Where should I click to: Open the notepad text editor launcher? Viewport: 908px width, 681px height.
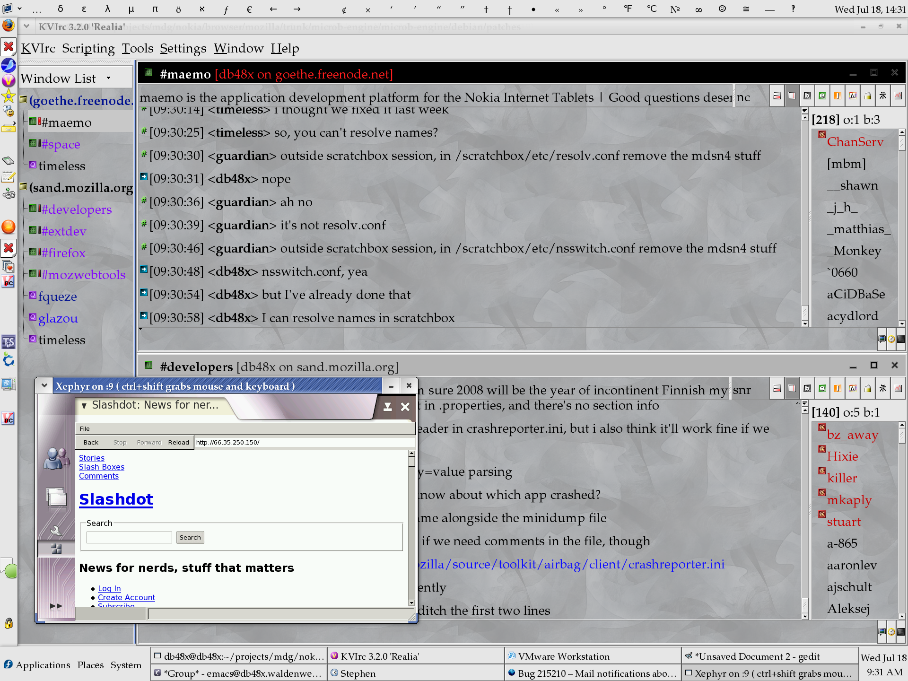pyautogui.click(x=9, y=177)
